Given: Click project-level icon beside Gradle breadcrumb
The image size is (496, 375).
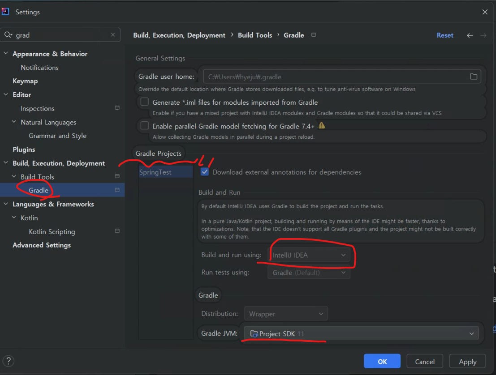Looking at the screenshot, I should pyautogui.click(x=314, y=35).
